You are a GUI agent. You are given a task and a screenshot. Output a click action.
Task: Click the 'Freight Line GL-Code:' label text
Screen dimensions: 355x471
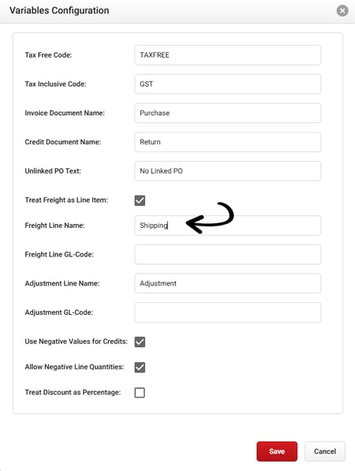click(59, 254)
